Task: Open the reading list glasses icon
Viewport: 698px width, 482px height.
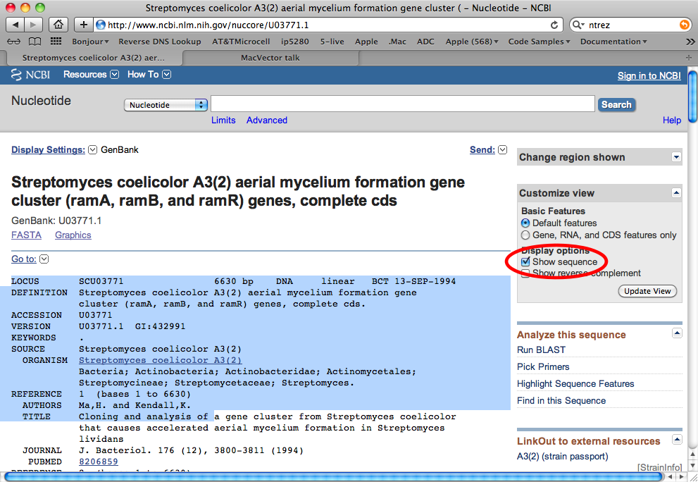Action: click(x=13, y=42)
